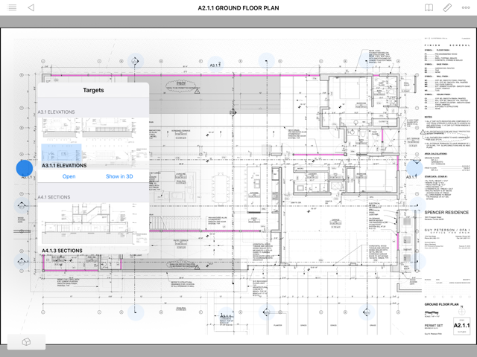Tap the A2.1.1 Ground Floor Plan title
This screenshot has width=477, height=357.
click(238, 7)
